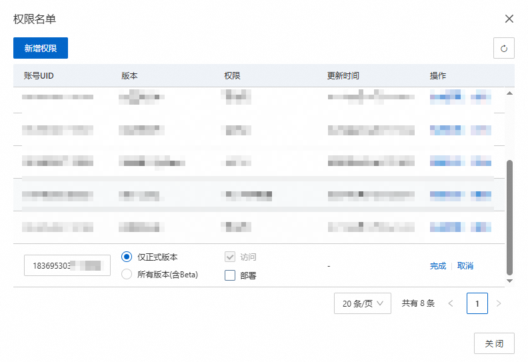Screen dimensions: 528x362
Task: Close the 权限名单 dialog with X
Action: 509,19
